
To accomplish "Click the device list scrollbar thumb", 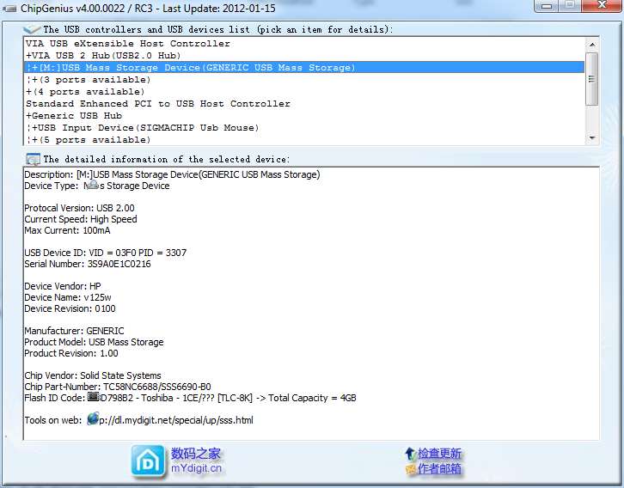I will [592, 79].
